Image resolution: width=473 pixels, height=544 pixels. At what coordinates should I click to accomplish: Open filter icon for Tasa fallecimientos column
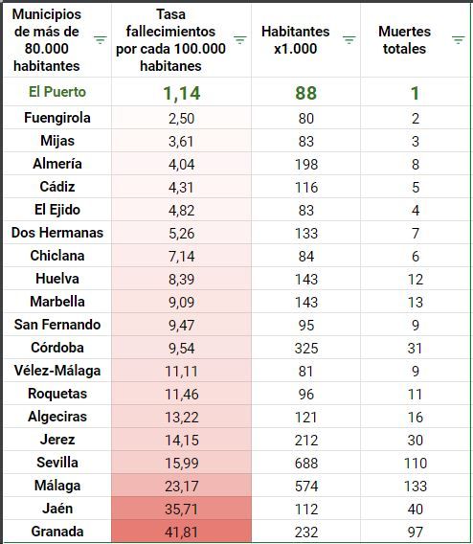(240, 40)
